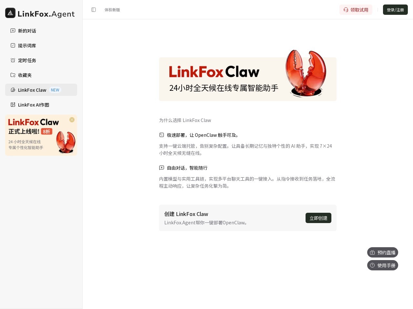
Task: Open 收藏夹 menu item
Action: [x=41, y=75]
